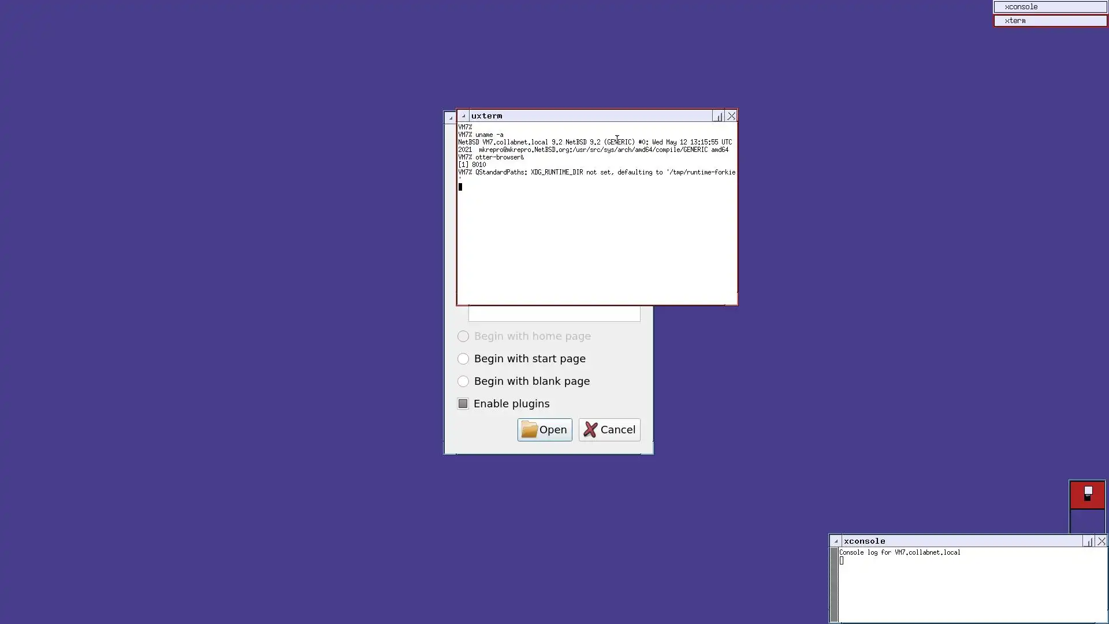
Task: Click the xconsole vertical scrollbar
Action: coord(834,585)
